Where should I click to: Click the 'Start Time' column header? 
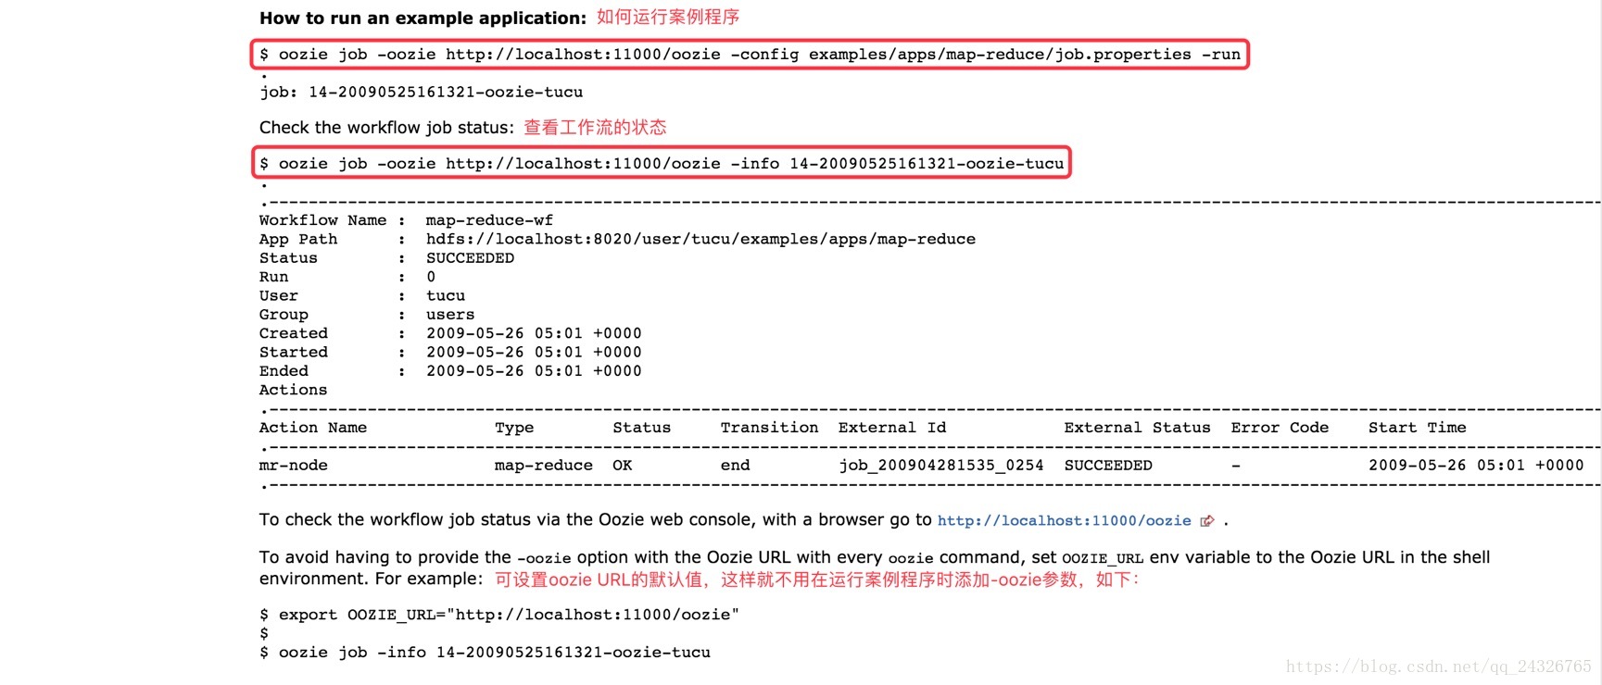click(1417, 428)
